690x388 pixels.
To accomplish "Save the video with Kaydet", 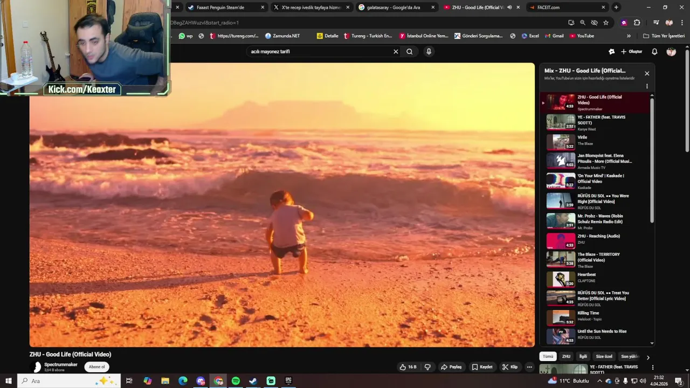I will [x=482, y=367].
